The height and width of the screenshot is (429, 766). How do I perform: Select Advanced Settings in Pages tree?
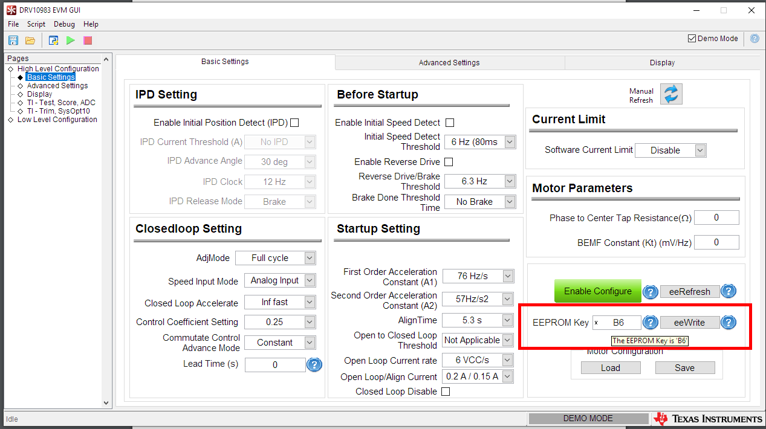click(x=57, y=86)
